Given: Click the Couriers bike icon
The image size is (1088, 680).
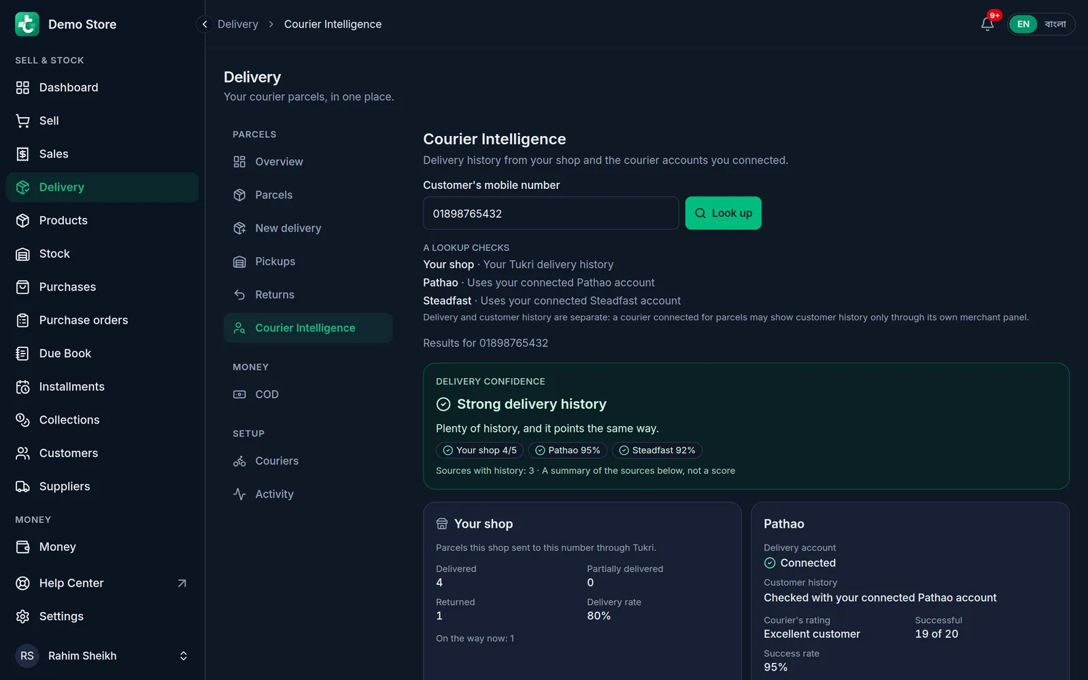Looking at the screenshot, I should tap(239, 462).
